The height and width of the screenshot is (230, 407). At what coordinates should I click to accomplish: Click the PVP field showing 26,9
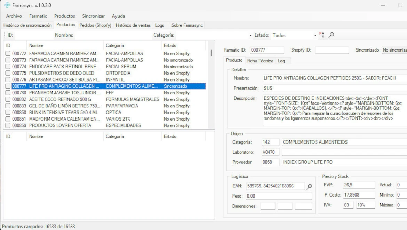[x=359, y=185]
